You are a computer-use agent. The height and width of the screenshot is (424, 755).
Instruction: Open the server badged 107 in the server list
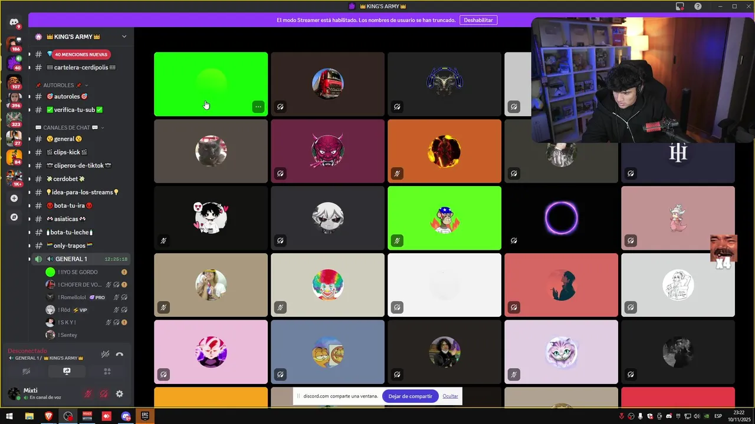[x=14, y=82]
